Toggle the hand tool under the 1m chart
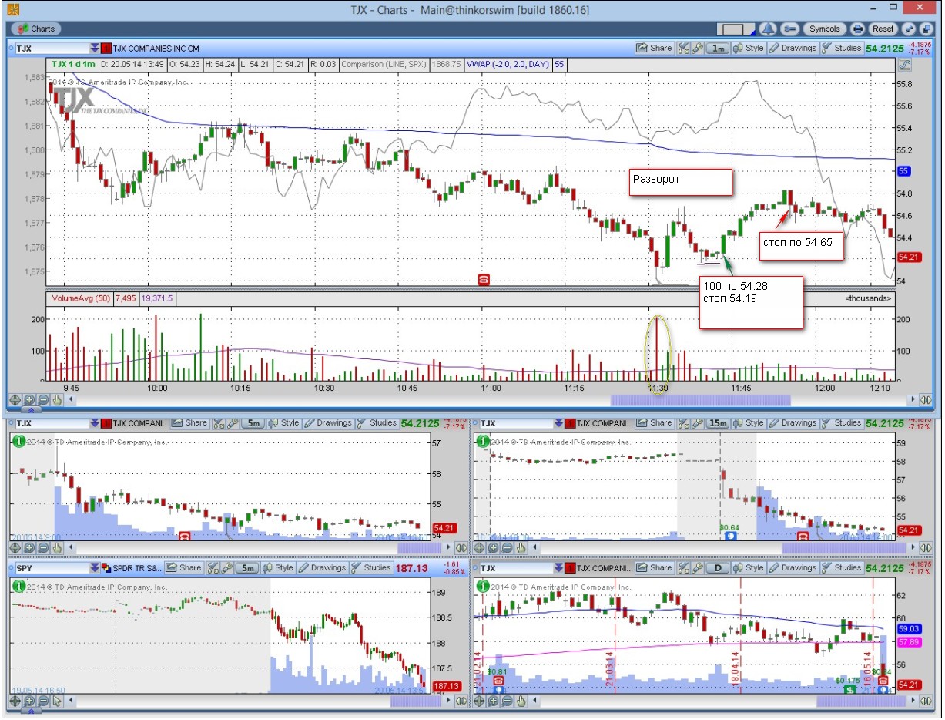 tap(57, 400)
